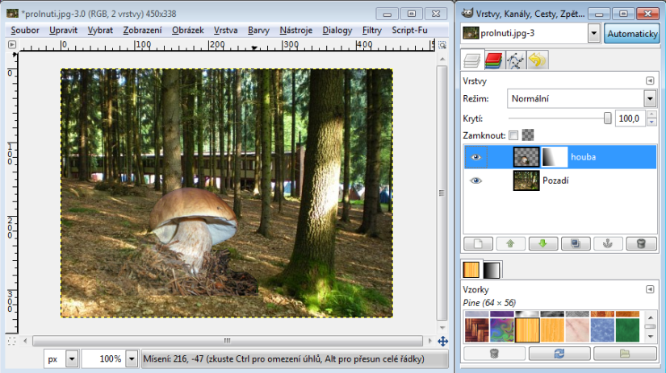Screen dimensions: 666x373
Task: Click the prolnuti.jpg-3 image name field
Action: coord(525,33)
